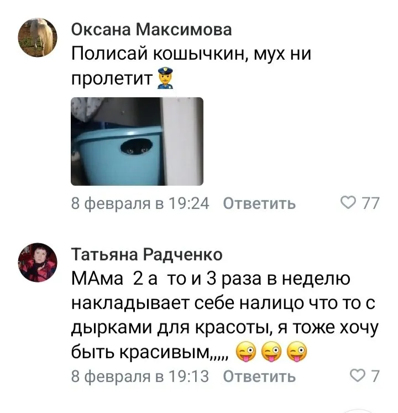Open timestamp 8 февраля в 19:13
The height and width of the screenshot is (413, 398).
(140, 376)
